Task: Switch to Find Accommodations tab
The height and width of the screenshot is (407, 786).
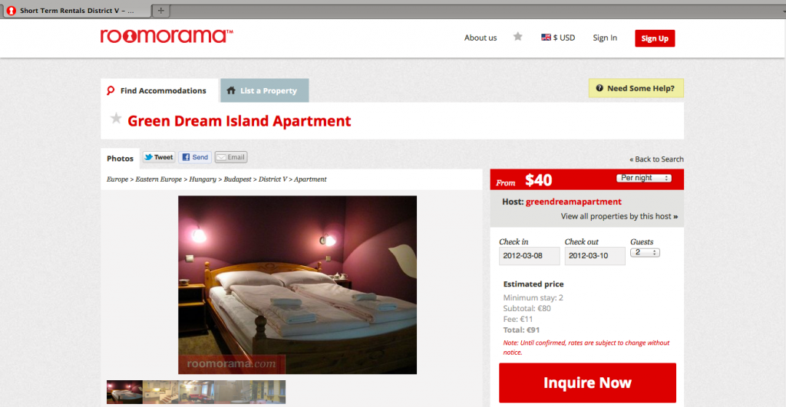Action: coord(160,90)
